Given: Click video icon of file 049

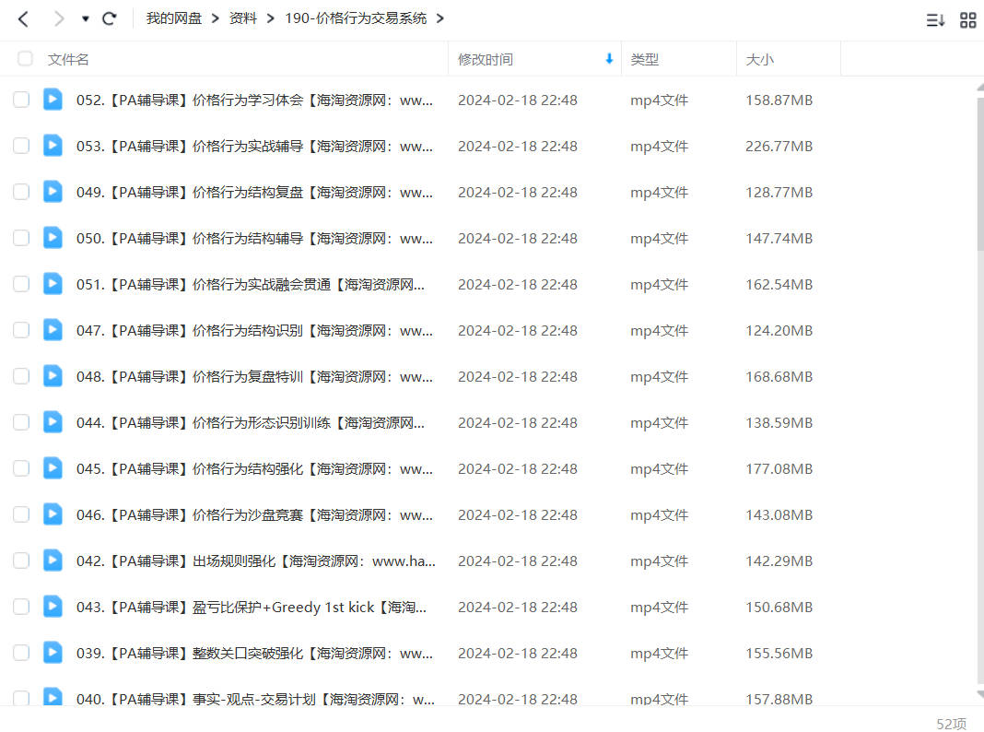Looking at the screenshot, I should tap(53, 192).
